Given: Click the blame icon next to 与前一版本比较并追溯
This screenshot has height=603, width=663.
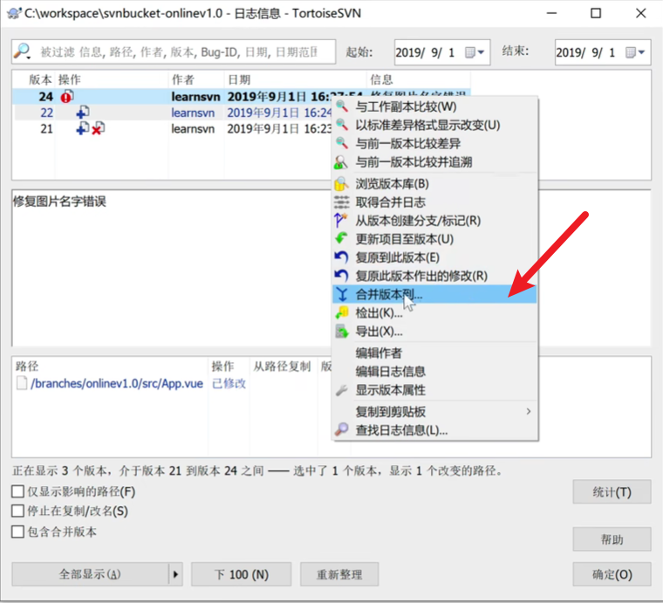Looking at the screenshot, I should pos(341,162).
